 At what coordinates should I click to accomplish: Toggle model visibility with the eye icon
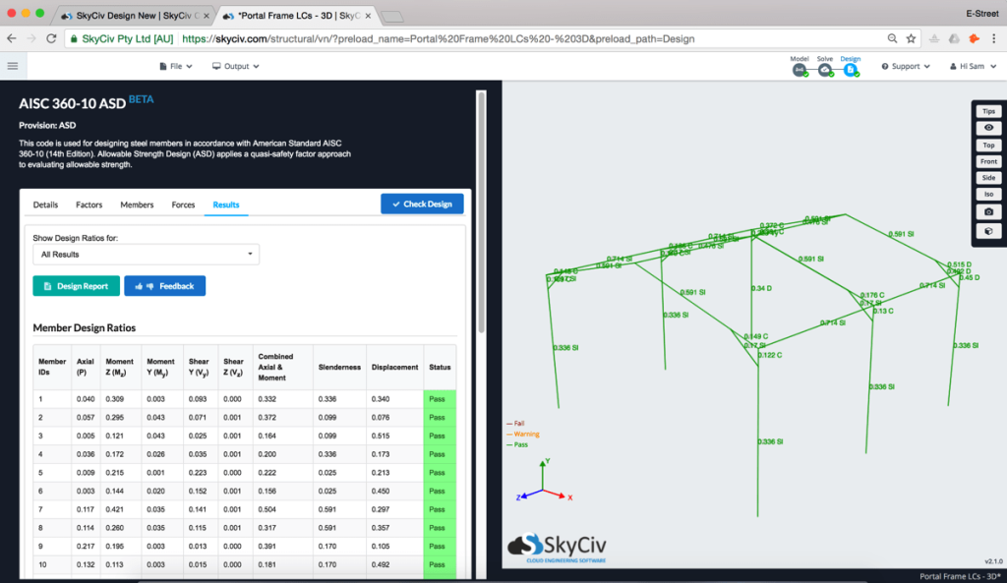pos(987,127)
